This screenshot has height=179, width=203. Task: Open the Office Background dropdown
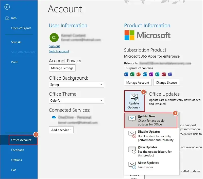pos(76,85)
